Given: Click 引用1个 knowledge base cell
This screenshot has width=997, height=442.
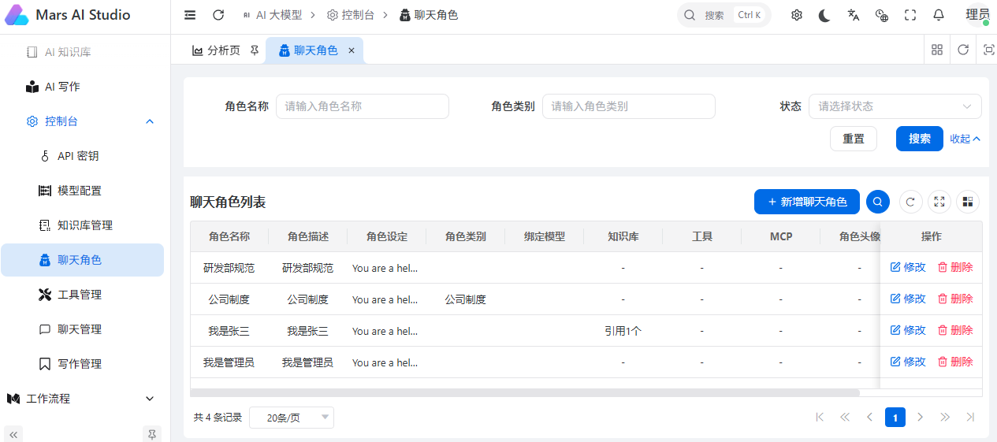Looking at the screenshot, I should coord(623,331).
